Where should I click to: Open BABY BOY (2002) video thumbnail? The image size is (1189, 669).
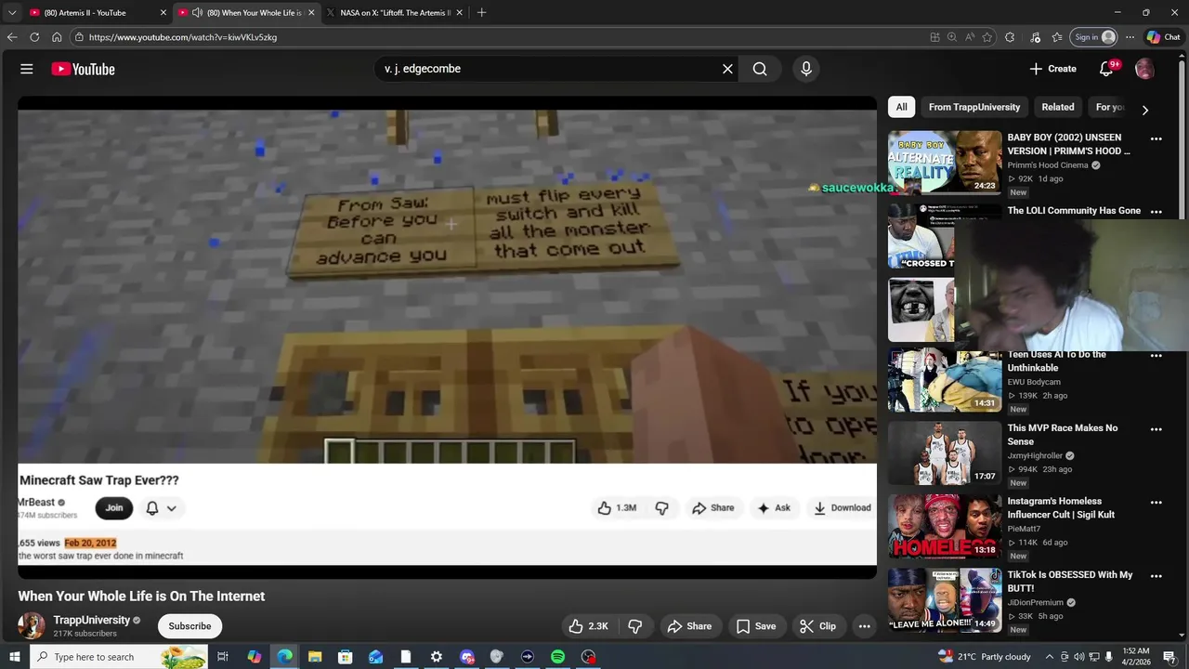(x=945, y=162)
